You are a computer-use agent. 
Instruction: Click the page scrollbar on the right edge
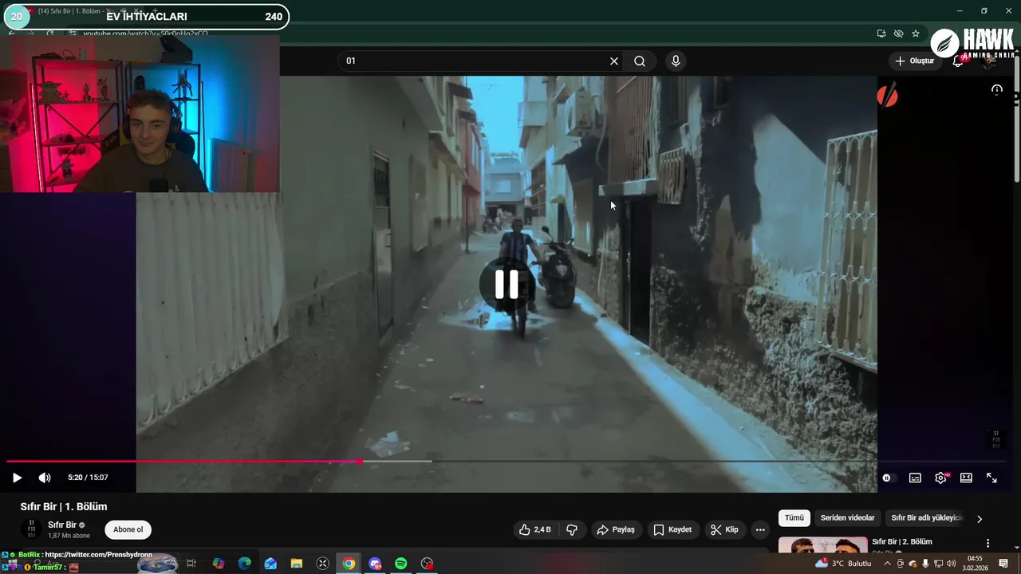tap(1016, 120)
